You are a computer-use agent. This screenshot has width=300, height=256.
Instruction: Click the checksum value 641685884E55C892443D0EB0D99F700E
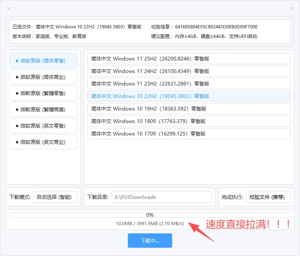(216, 27)
